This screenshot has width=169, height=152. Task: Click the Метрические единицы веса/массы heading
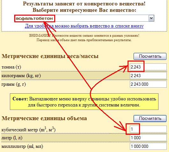50,56
